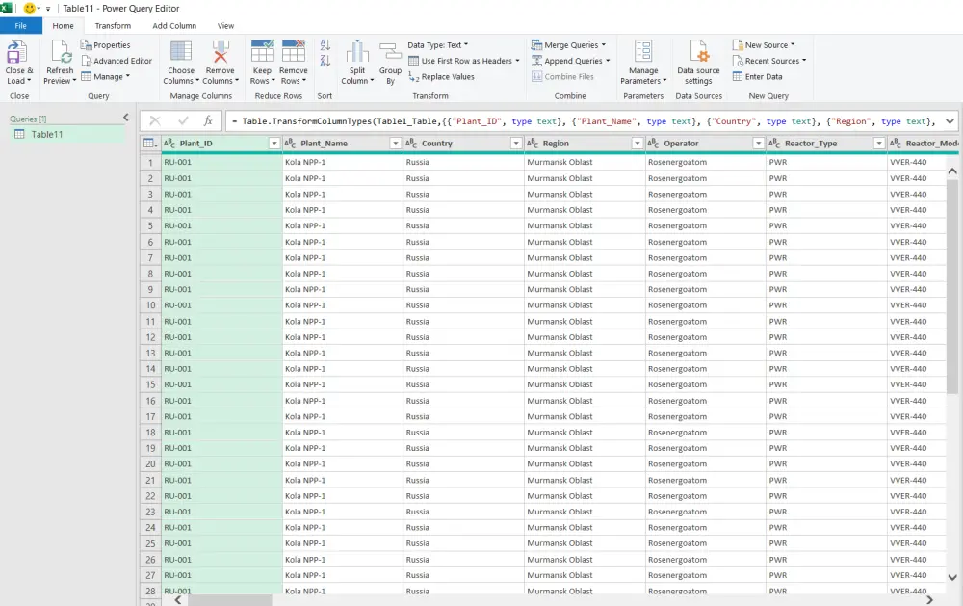Select the Table11 query
The image size is (963, 606).
[67, 134]
